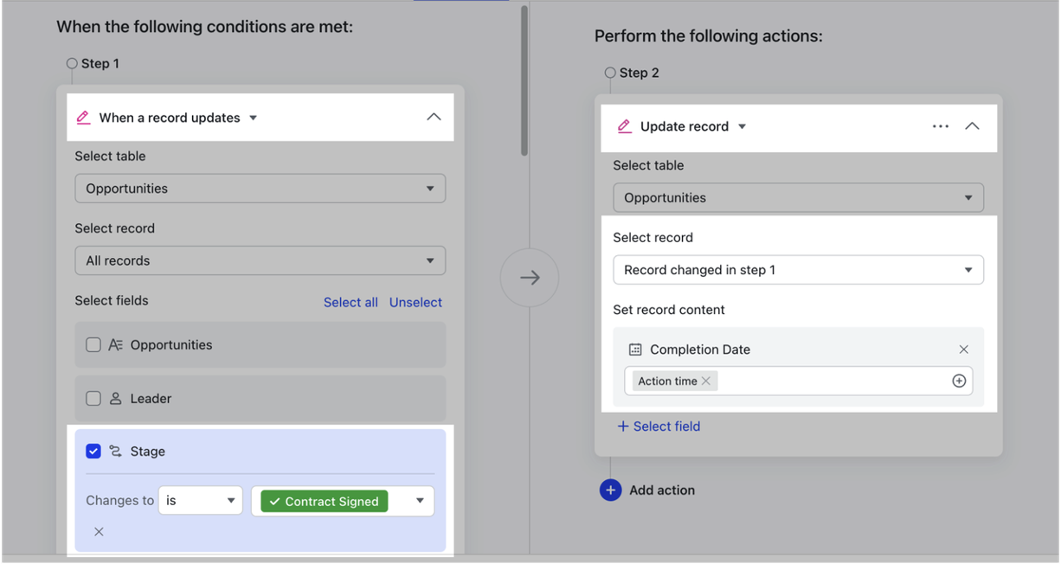Click the Step 2 circle marker
The height and width of the screenshot is (564, 1061).
click(611, 73)
